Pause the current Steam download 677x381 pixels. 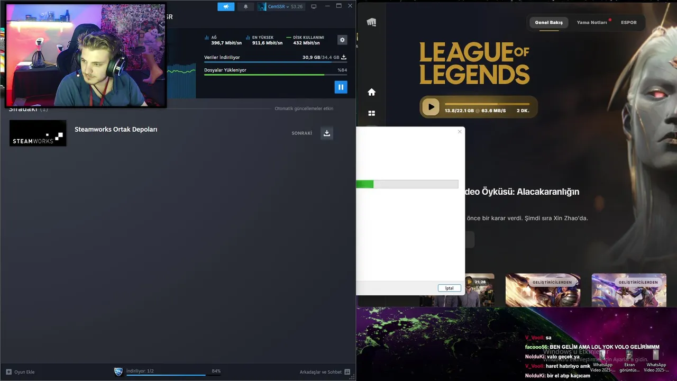(341, 87)
